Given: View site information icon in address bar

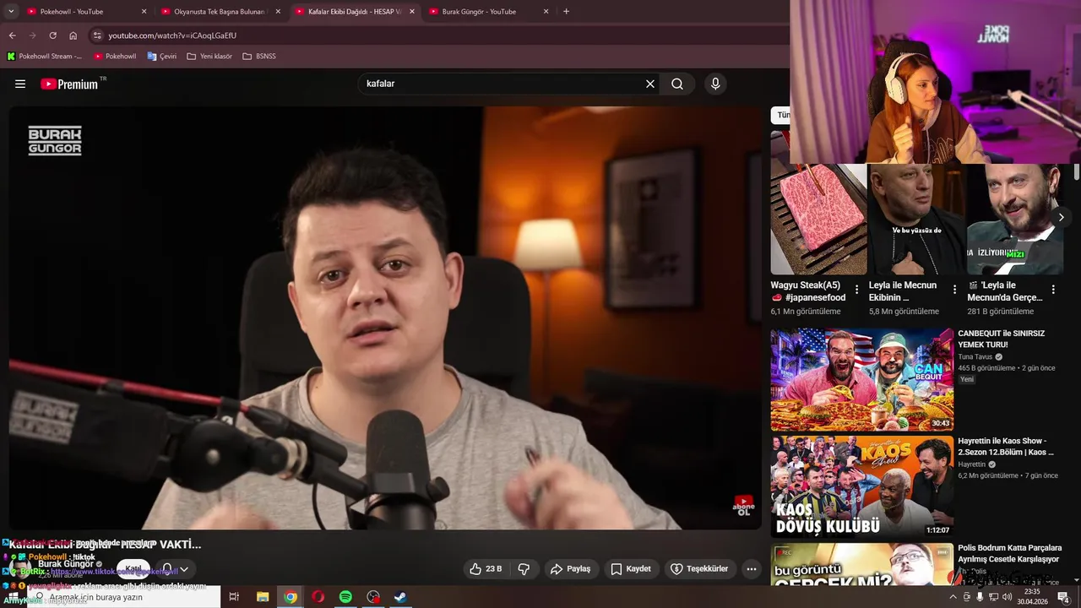Looking at the screenshot, I should [x=97, y=35].
